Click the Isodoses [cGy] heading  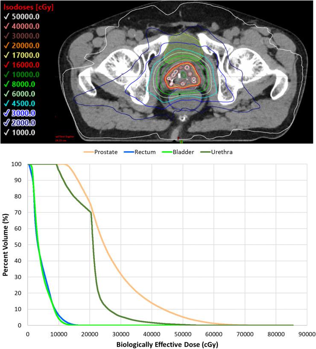point(29,7)
